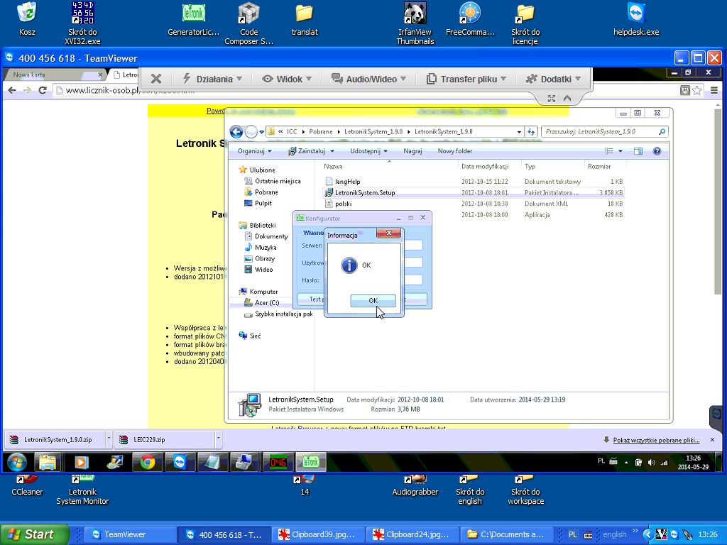Sort files by Data modyfikacji column

coord(485,166)
